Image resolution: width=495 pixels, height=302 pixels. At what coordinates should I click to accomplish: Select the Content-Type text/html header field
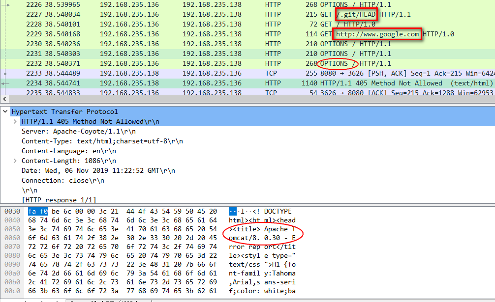102,141
